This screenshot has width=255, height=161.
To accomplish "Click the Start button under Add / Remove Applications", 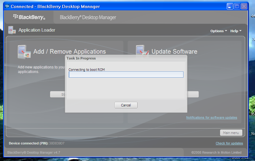I will pos(58,94).
